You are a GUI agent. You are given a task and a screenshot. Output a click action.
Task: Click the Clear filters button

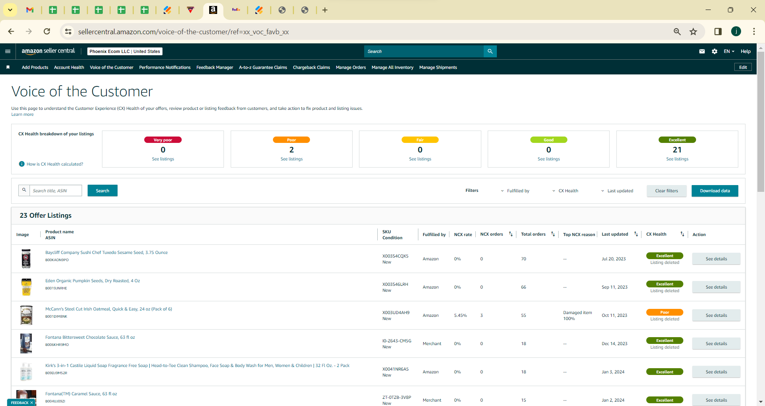coord(667,191)
